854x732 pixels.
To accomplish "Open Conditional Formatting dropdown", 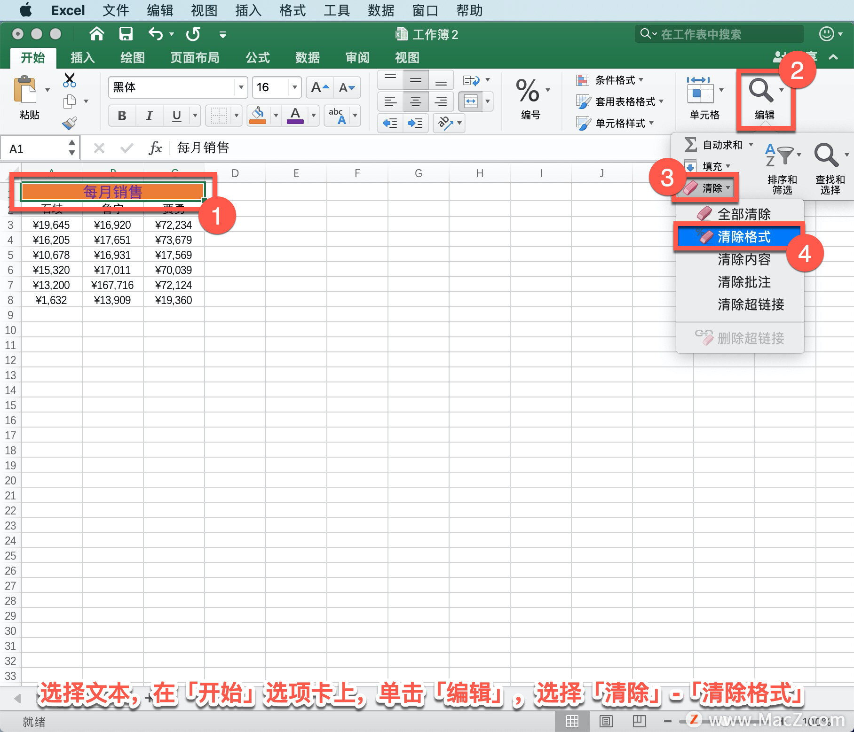I will click(x=610, y=80).
